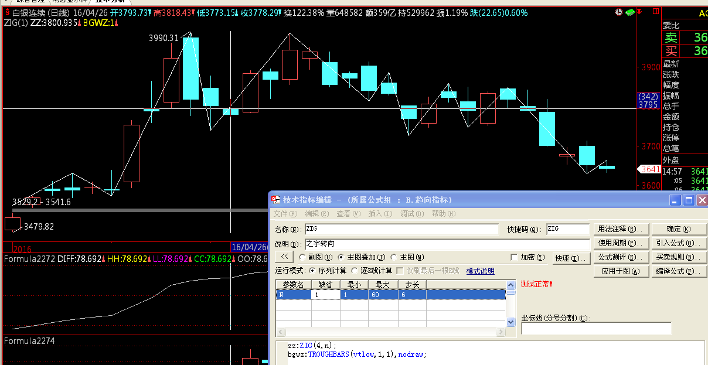Click the code line zz:ZIG(4,n);
Screen dimensions: 708x365
point(312,346)
